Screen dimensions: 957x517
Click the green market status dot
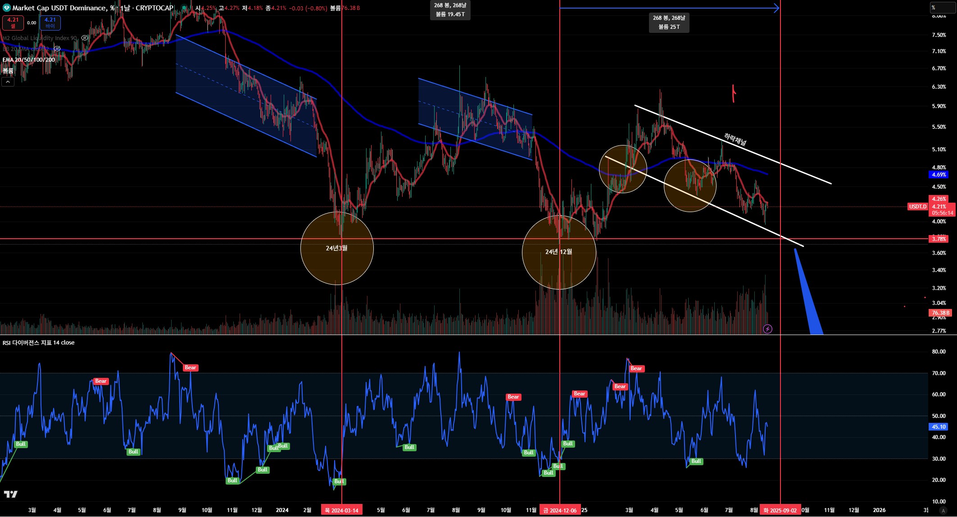click(184, 8)
